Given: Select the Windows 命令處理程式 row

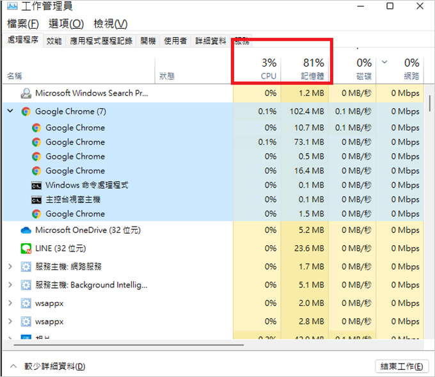Looking at the screenshot, I should pyautogui.click(x=213, y=185).
